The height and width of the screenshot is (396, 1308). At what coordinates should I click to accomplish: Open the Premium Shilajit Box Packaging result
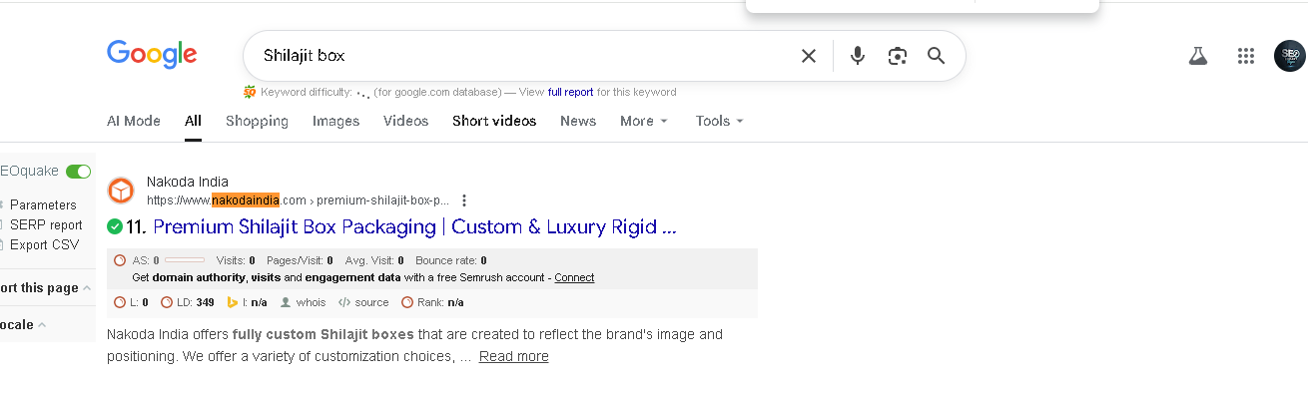pos(415,226)
